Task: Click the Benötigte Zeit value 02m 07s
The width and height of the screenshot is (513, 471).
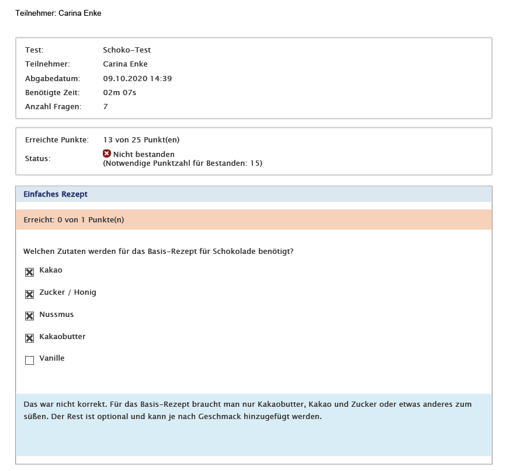Action: point(120,92)
